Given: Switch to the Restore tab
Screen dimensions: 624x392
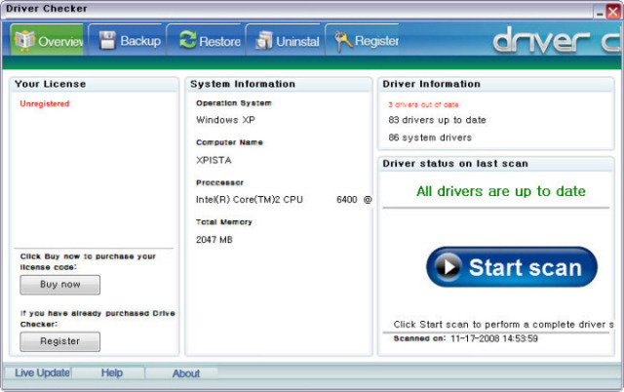Looking at the screenshot, I should tap(205, 40).
